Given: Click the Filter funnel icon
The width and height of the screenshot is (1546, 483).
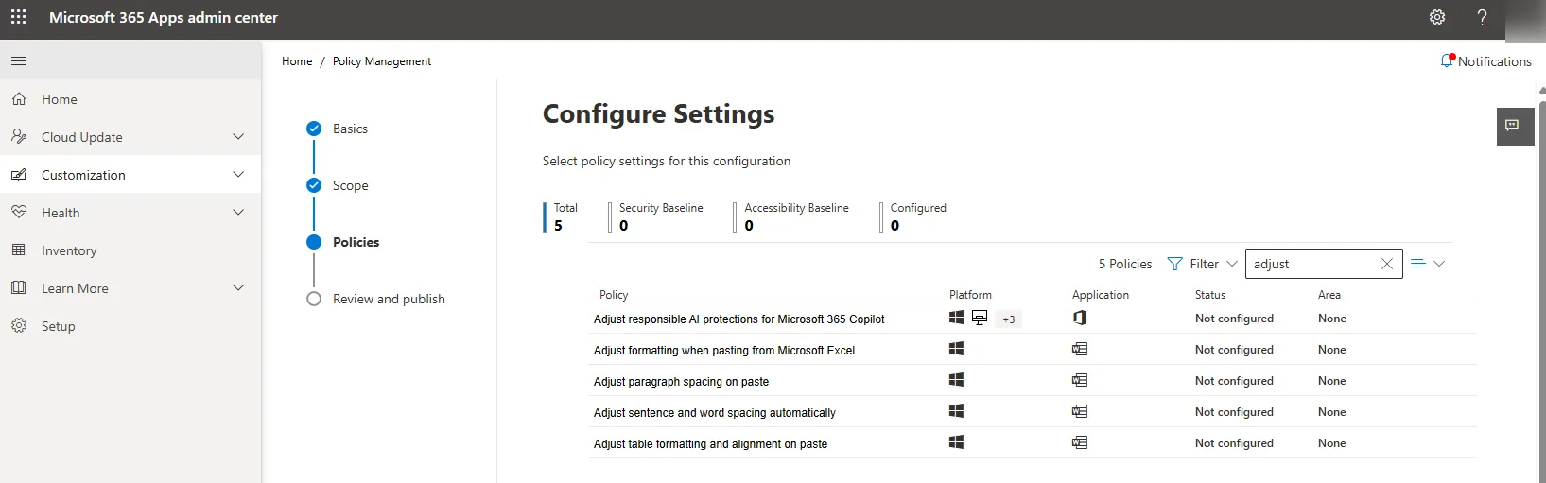Looking at the screenshot, I should coord(1175,264).
